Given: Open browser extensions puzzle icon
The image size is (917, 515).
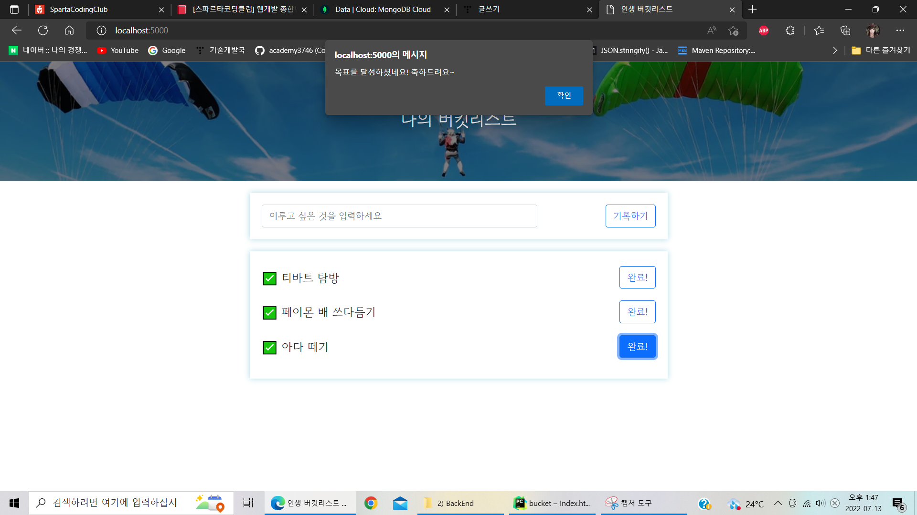Looking at the screenshot, I should click(x=790, y=31).
